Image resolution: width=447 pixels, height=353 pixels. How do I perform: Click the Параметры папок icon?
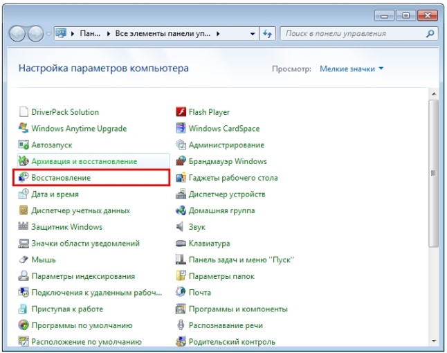pos(181,276)
